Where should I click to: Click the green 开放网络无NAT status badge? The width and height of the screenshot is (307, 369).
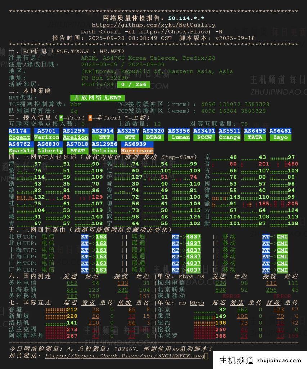tap(97, 98)
